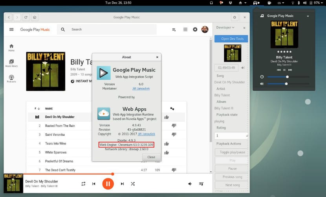
Task: Pause playback with the orange button
Action: 108,184
